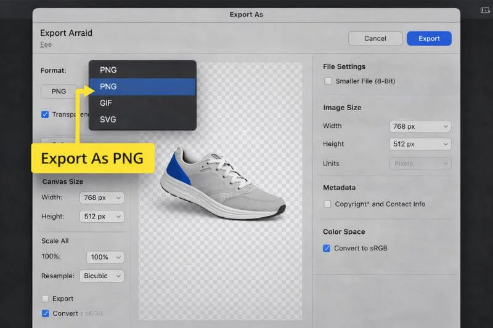Click the Format: label
This screenshot has height=328, width=493.
pos(54,71)
